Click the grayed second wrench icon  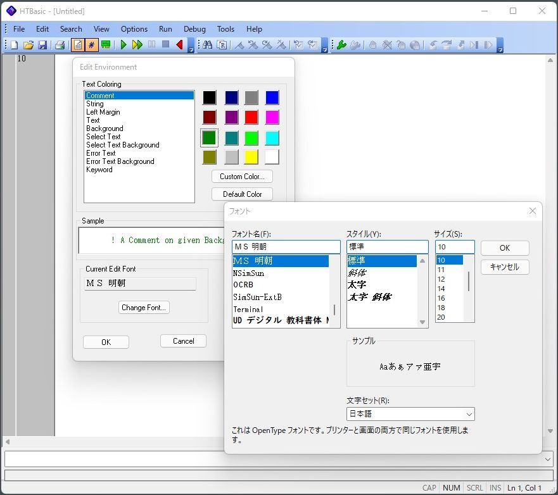click(x=355, y=45)
